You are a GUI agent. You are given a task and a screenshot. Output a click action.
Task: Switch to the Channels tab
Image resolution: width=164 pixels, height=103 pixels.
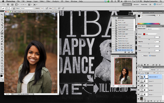146,67
